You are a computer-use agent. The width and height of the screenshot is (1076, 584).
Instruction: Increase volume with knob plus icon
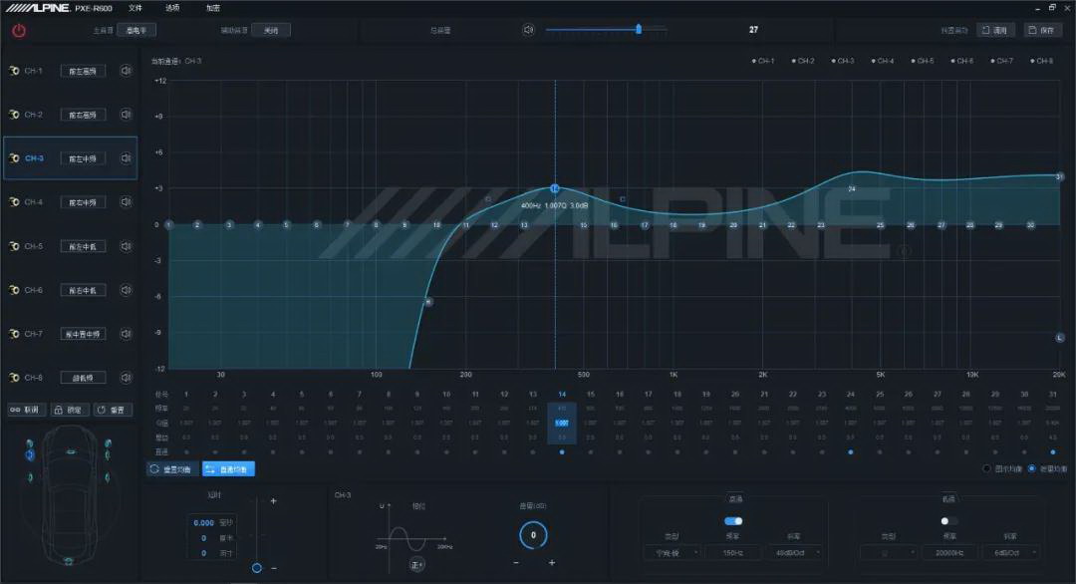click(552, 563)
